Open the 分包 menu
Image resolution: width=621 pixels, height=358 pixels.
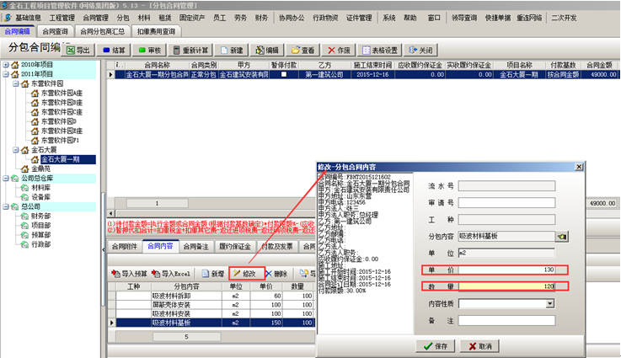point(123,17)
